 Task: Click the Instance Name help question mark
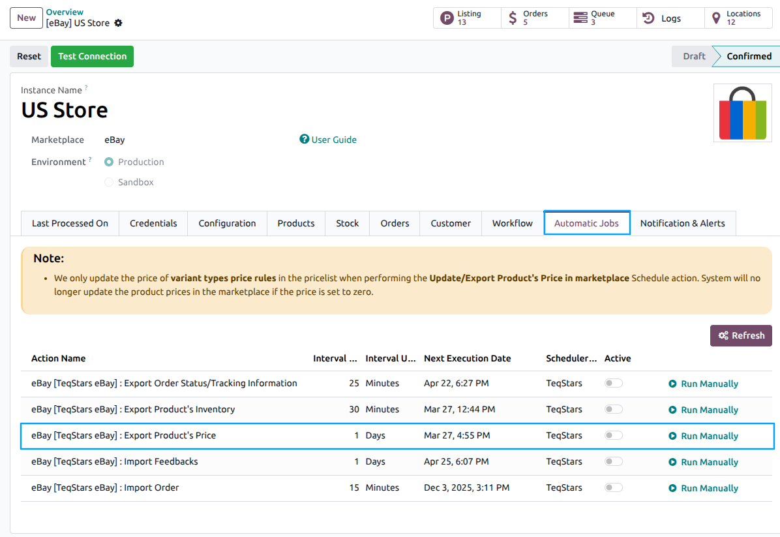coord(86,87)
